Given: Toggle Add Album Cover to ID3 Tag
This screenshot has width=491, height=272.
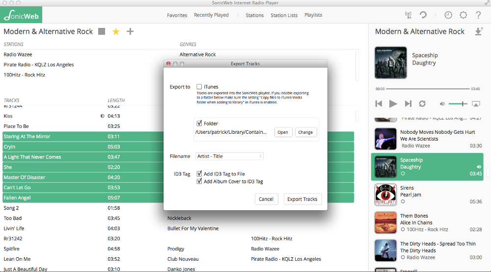Looking at the screenshot, I should [199, 181].
